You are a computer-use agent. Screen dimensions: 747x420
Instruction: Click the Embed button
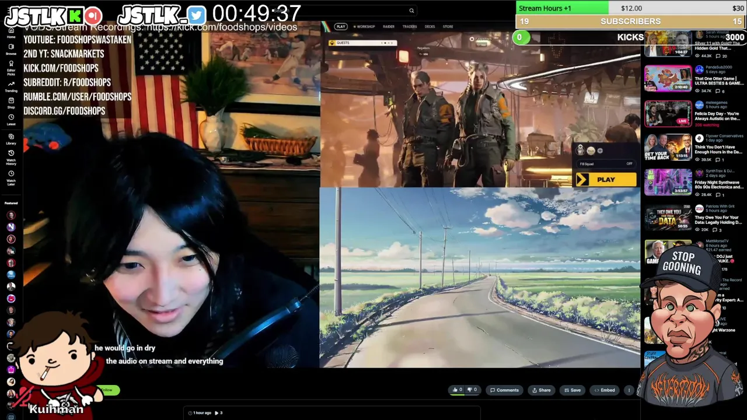(x=604, y=390)
